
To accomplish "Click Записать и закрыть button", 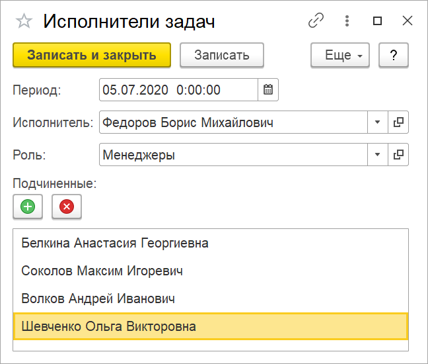I will click(x=92, y=55).
